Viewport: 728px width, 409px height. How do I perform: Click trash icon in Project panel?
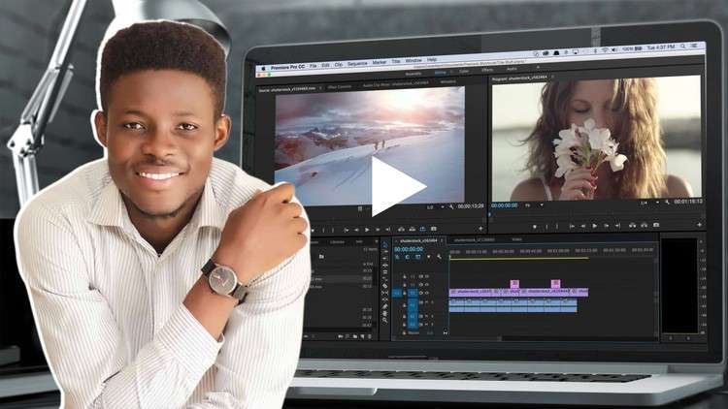pyautogui.click(x=370, y=336)
